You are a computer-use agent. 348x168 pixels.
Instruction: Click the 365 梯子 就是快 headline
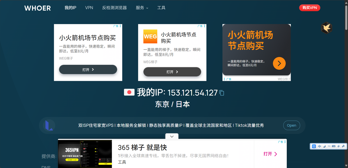[142, 147]
